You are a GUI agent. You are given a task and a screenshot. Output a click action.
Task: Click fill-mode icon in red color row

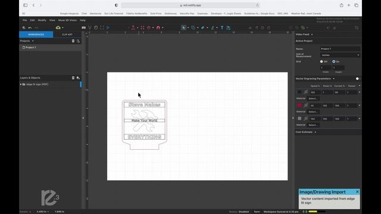coord(305,105)
